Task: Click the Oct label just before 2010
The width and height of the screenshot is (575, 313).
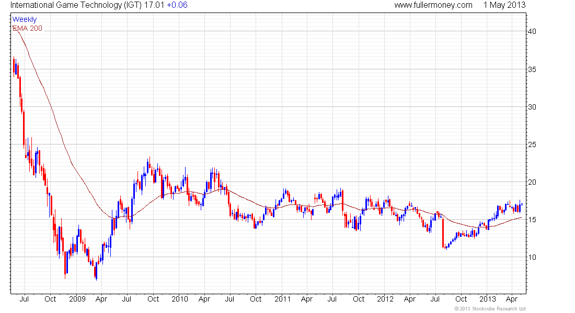Action: tap(153, 299)
